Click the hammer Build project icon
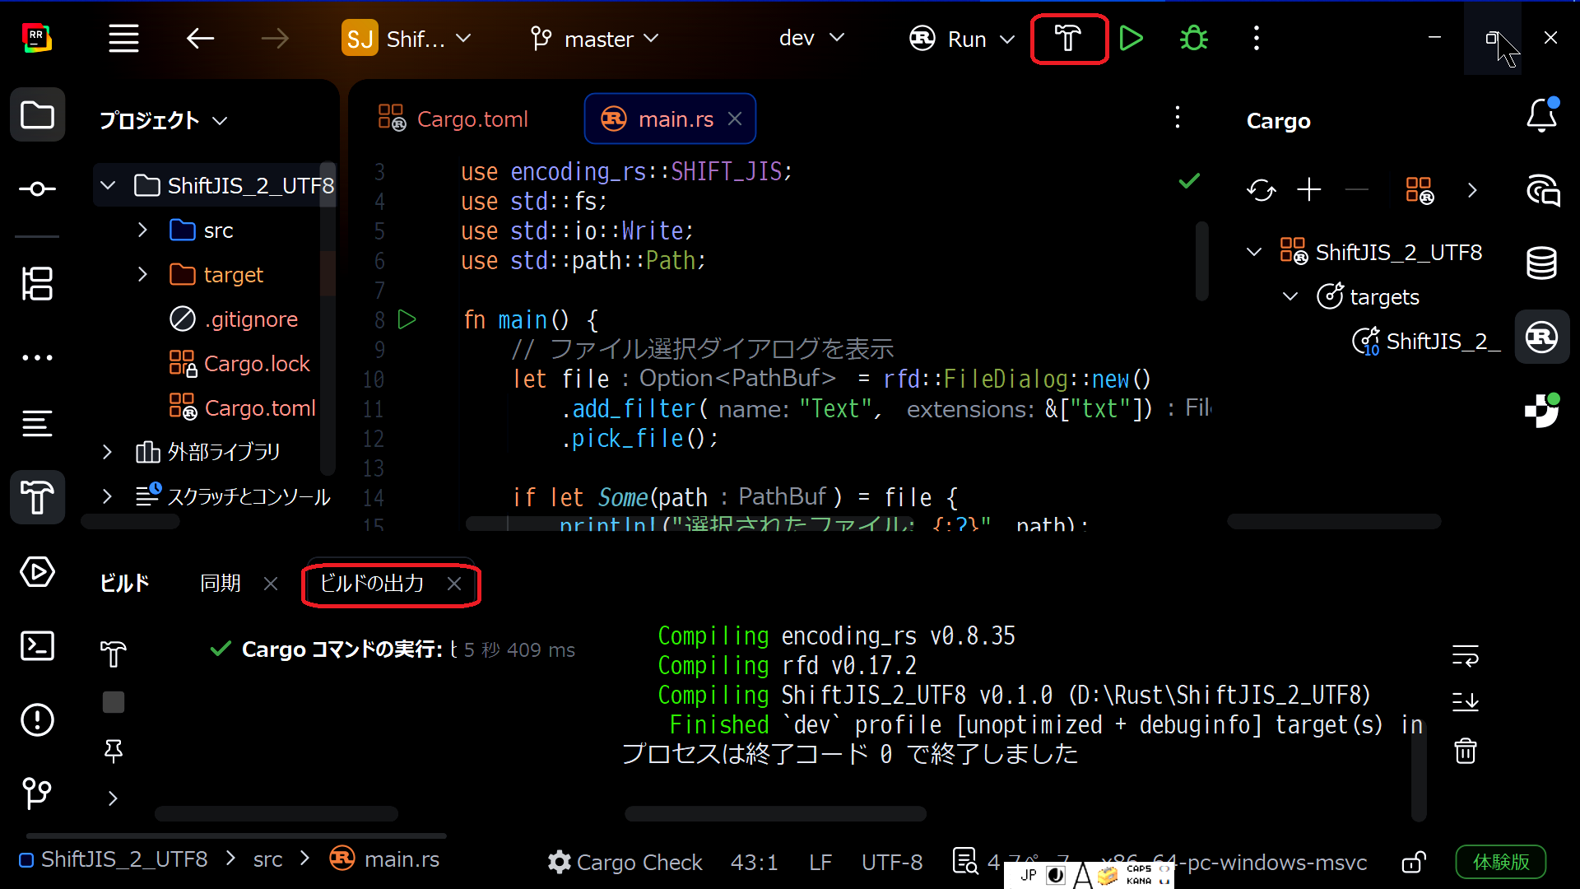This screenshot has height=889, width=1580. pyautogui.click(x=1068, y=39)
